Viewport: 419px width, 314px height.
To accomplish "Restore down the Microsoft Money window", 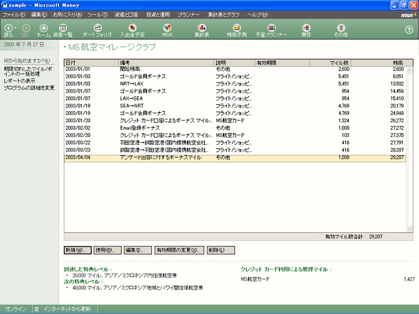I will pyautogui.click(x=404, y=5).
